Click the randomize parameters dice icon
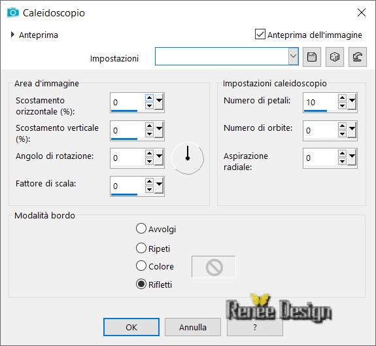Viewport: 376px width, 346px height. click(x=335, y=57)
